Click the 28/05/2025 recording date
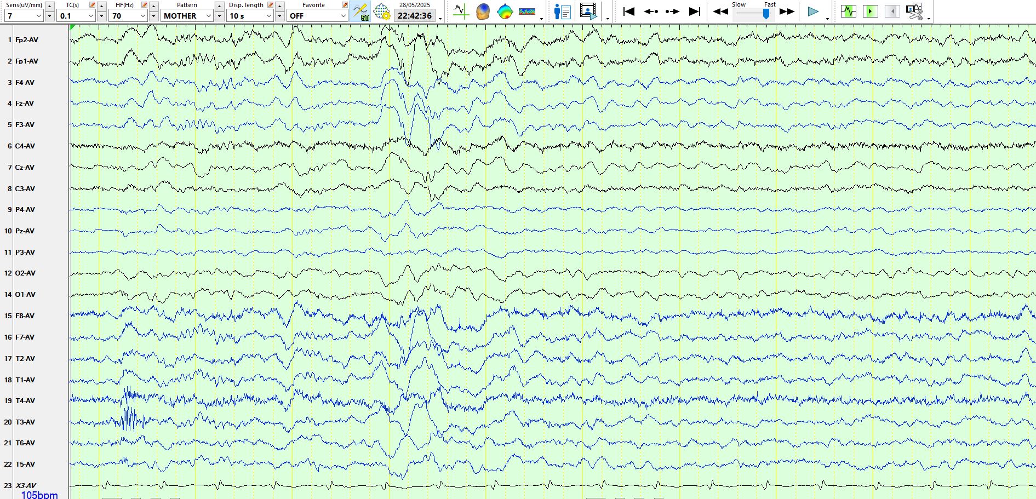This screenshot has width=1036, height=499. pos(415,5)
